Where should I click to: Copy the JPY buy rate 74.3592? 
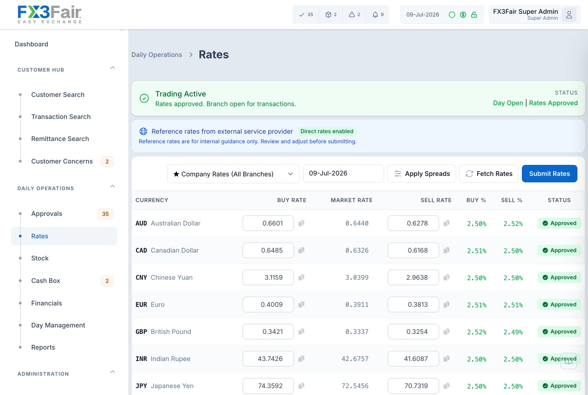pyautogui.click(x=301, y=386)
